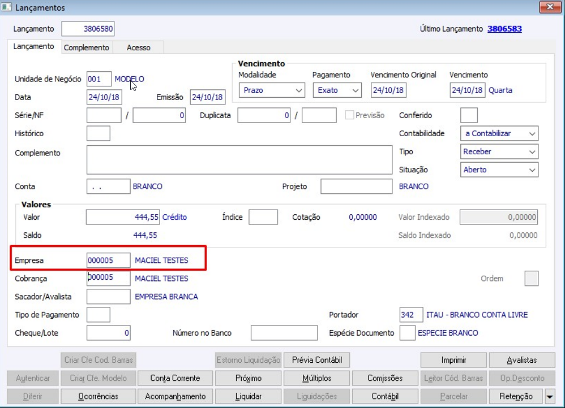Click the Cheque/Lote field
Image resolution: width=565 pixels, height=408 pixels.
(109, 333)
